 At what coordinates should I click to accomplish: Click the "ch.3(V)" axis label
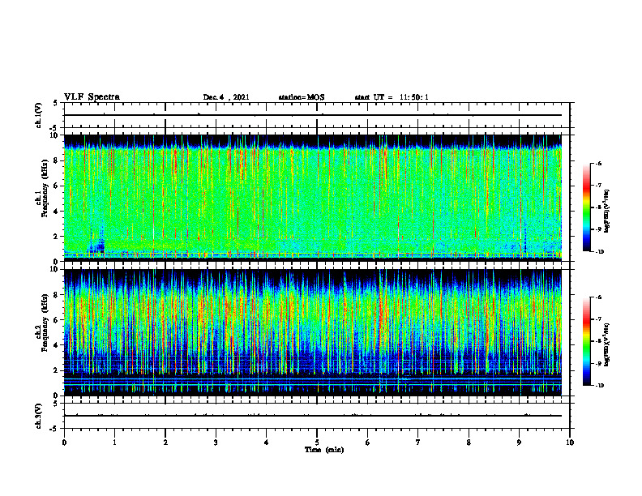(39, 416)
